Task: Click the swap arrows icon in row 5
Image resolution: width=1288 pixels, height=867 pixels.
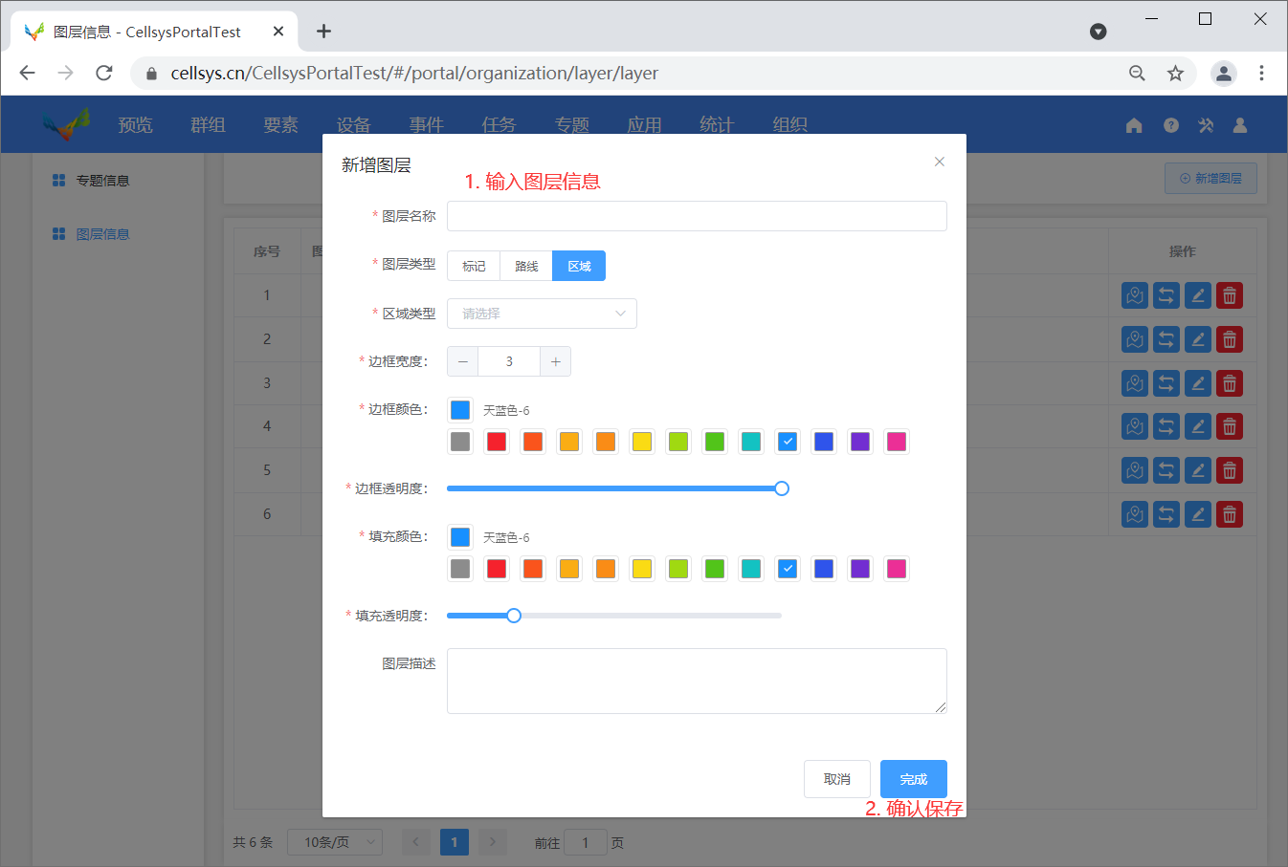Action: point(1166,470)
